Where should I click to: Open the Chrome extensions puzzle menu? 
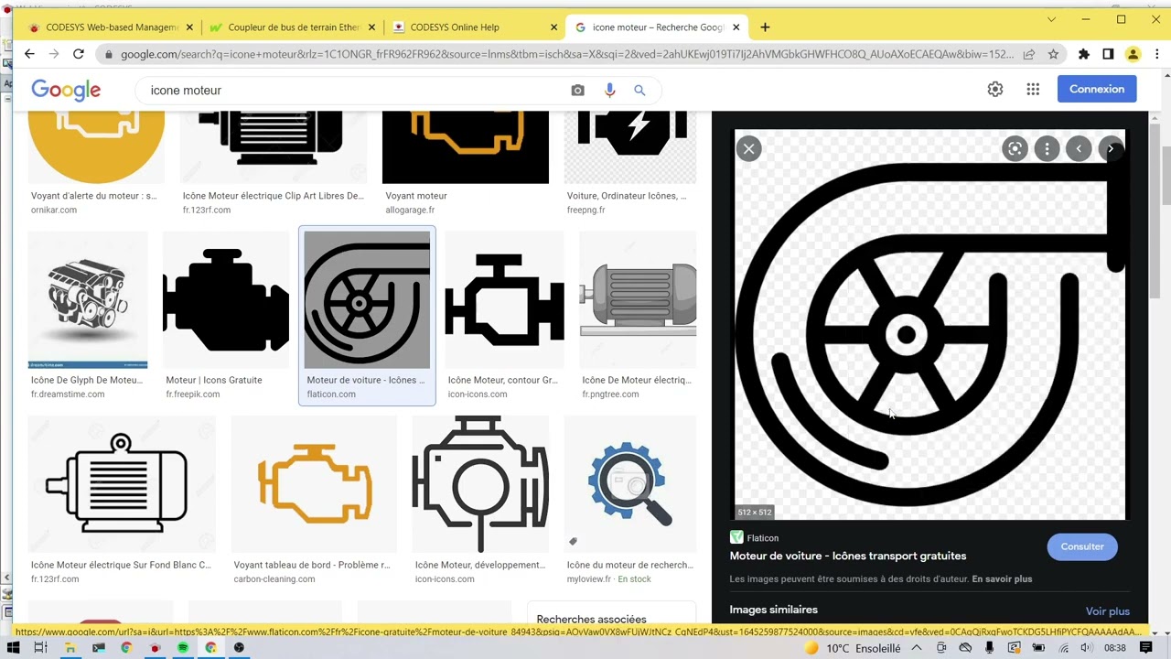tap(1084, 54)
